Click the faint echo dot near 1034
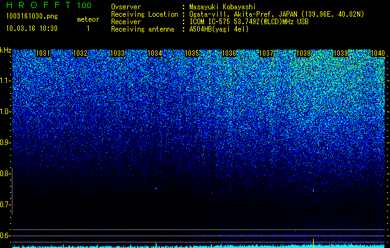 click(156, 188)
